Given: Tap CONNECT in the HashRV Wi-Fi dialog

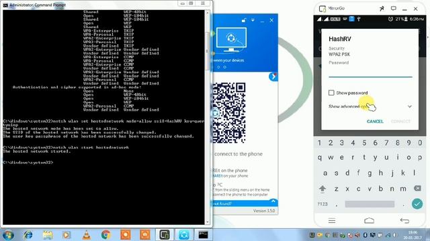Looking at the screenshot, I should [400, 121].
